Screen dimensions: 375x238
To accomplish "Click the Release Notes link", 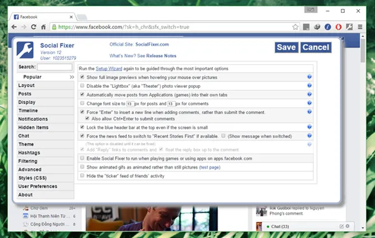I will point(161,56).
